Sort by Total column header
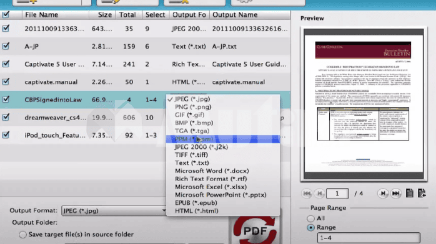 [129, 15]
